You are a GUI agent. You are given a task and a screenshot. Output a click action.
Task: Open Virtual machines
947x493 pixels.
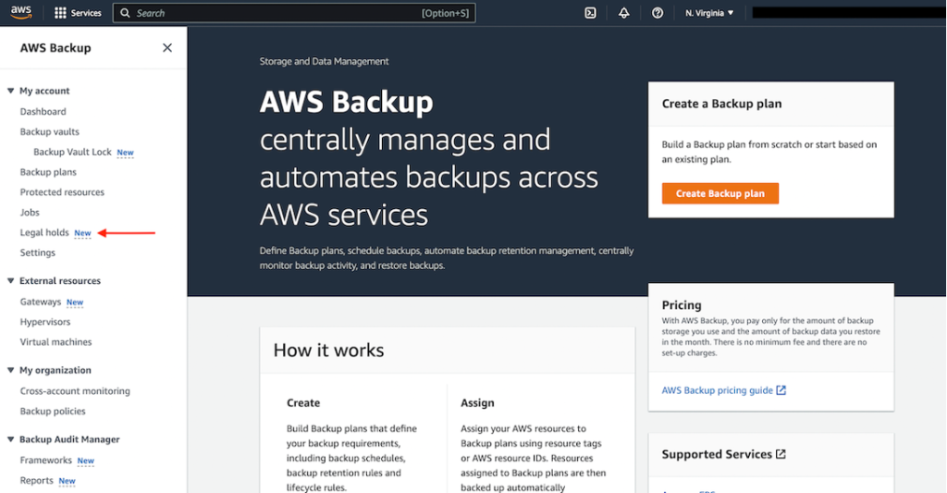(x=55, y=342)
